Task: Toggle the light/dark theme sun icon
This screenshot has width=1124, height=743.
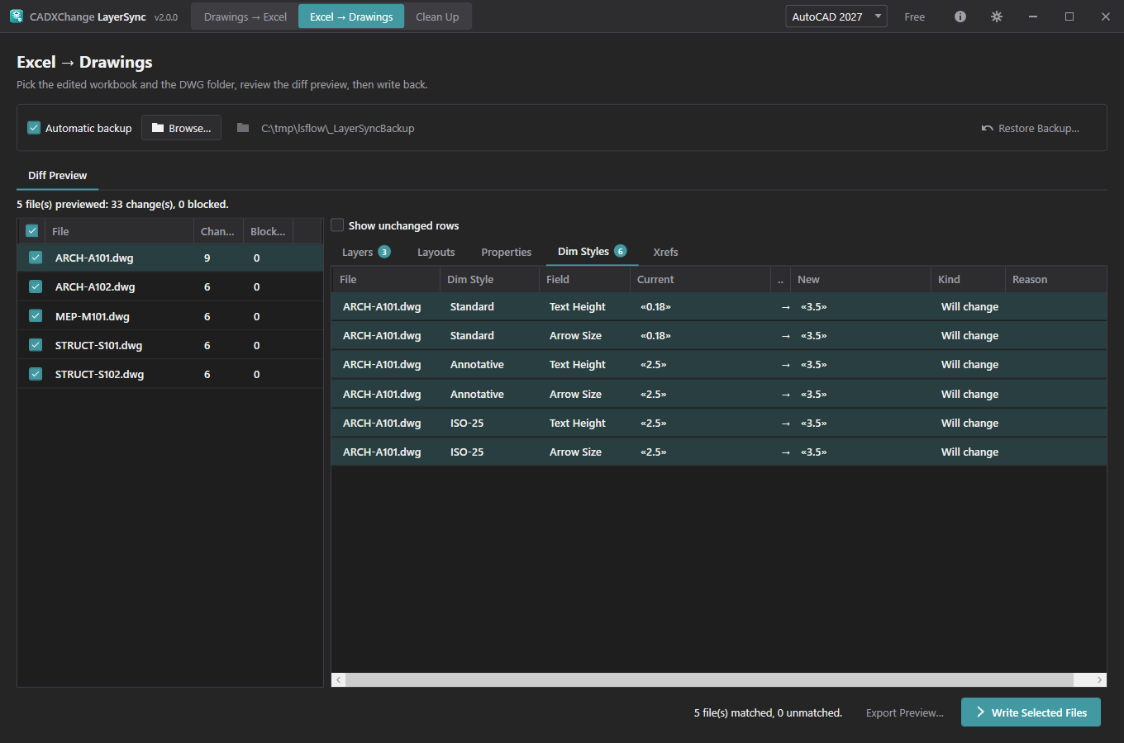Action: [997, 17]
